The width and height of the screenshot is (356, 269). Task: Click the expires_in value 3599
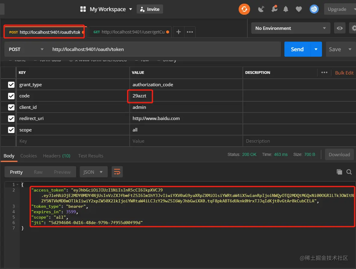[71, 212]
